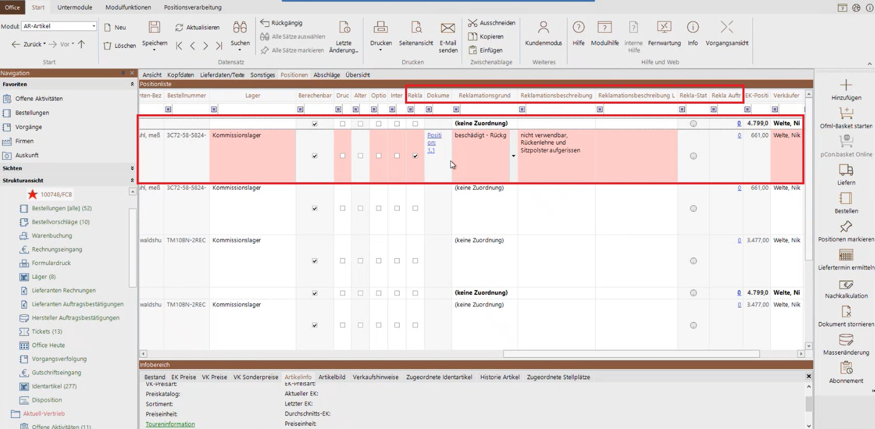Open the Seitenansicht preview icon
Viewport: 875px width, 429px height.
[x=416, y=28]
